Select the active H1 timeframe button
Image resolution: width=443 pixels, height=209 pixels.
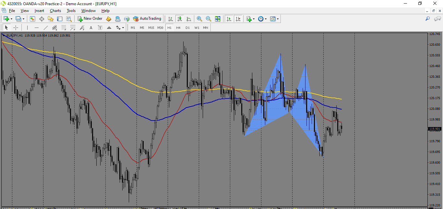click(x=169, y=28)
